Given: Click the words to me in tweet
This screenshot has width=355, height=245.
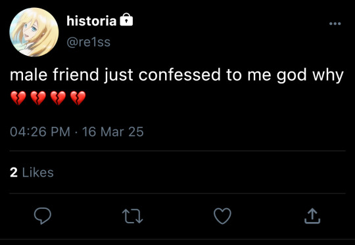Looking at the screenshot, I should (248, 75).
